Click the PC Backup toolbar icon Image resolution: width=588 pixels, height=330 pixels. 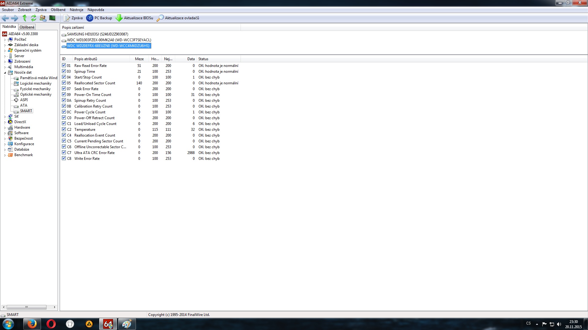(90, 18)
